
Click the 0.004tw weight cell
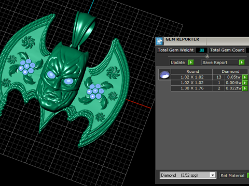click(x=233, y=83)
